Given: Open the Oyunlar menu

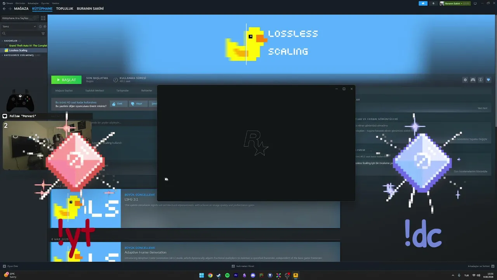Looking at the screenshot, I should coord(45,3).
